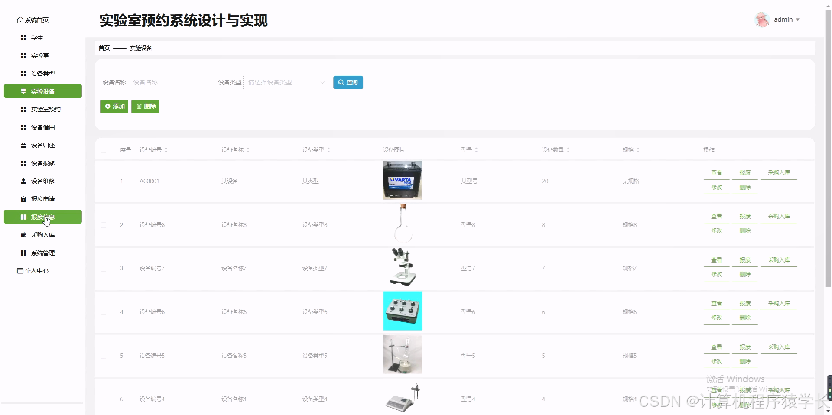Check the checkbox for 设备编号7 row
This screenshot has width=832, height=415.
(x=103, y=268)
